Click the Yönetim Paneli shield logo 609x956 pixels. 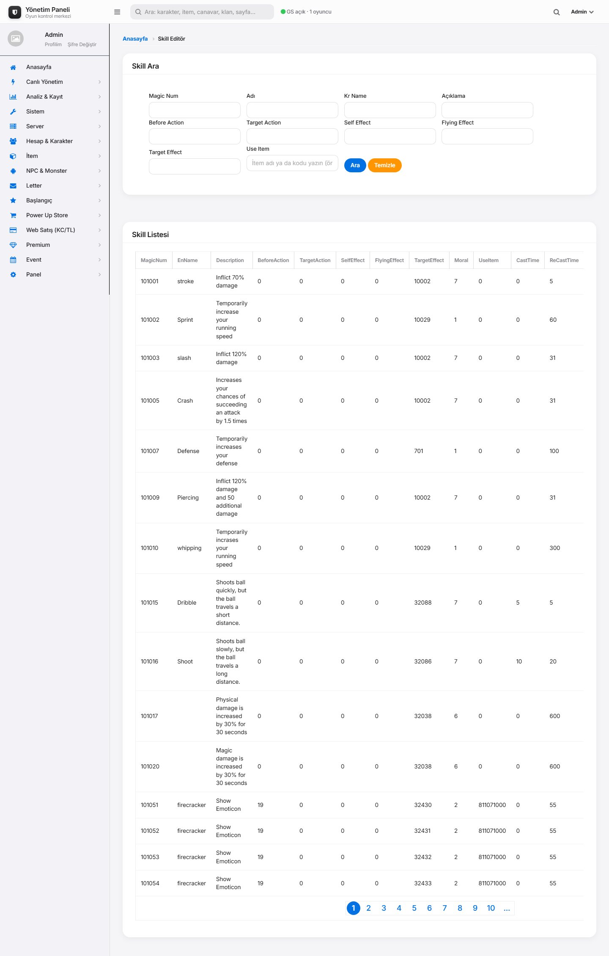click(15, 12)
